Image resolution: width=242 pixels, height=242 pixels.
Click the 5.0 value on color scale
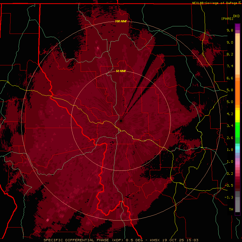(x=230, y=102)
